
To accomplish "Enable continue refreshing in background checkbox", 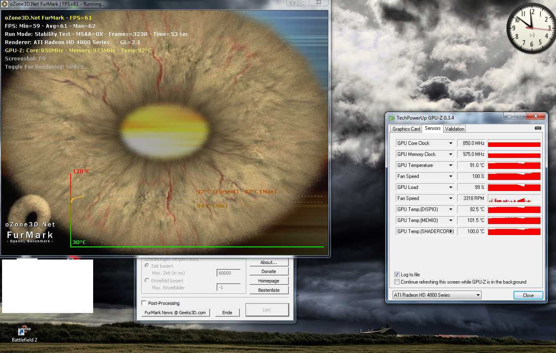I will (x=397, y=282).
